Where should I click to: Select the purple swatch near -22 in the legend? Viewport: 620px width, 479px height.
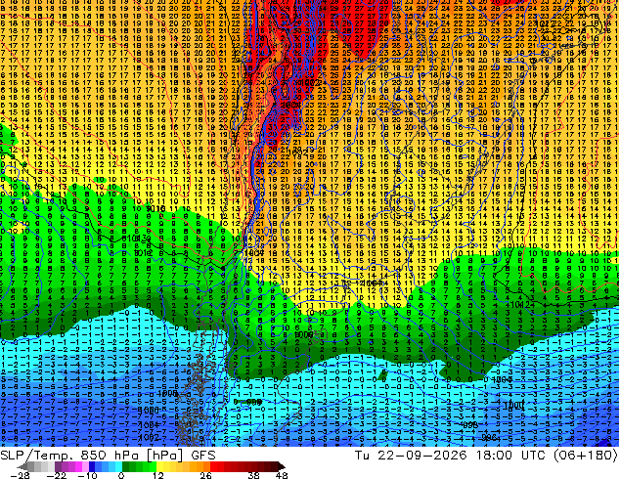coord(58,466)
